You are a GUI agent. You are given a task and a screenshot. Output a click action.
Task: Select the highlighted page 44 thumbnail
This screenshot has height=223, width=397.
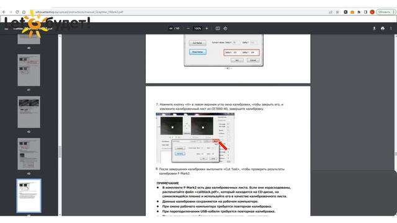(29, 196)
